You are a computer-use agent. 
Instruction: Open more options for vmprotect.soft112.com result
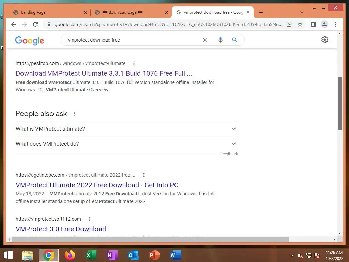coord(90,219)
